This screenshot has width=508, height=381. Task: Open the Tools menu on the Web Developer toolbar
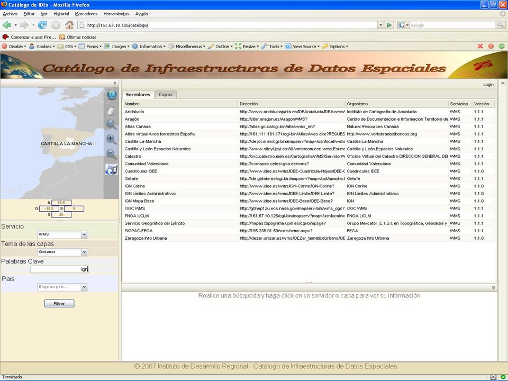tap(272, 47)
